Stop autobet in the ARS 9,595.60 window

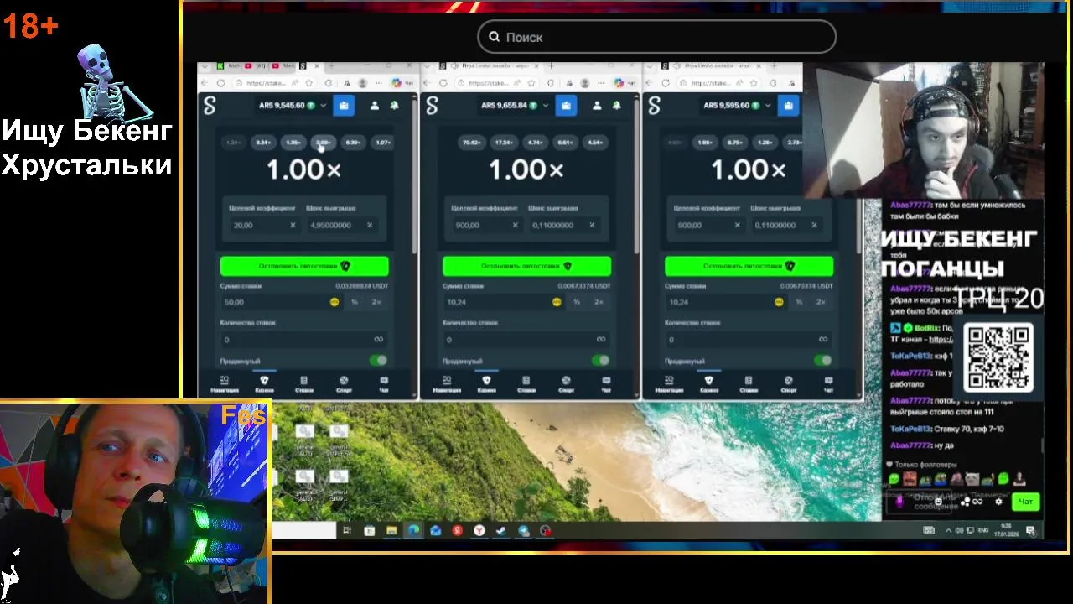pyautogui.click(x=749, y=266)
